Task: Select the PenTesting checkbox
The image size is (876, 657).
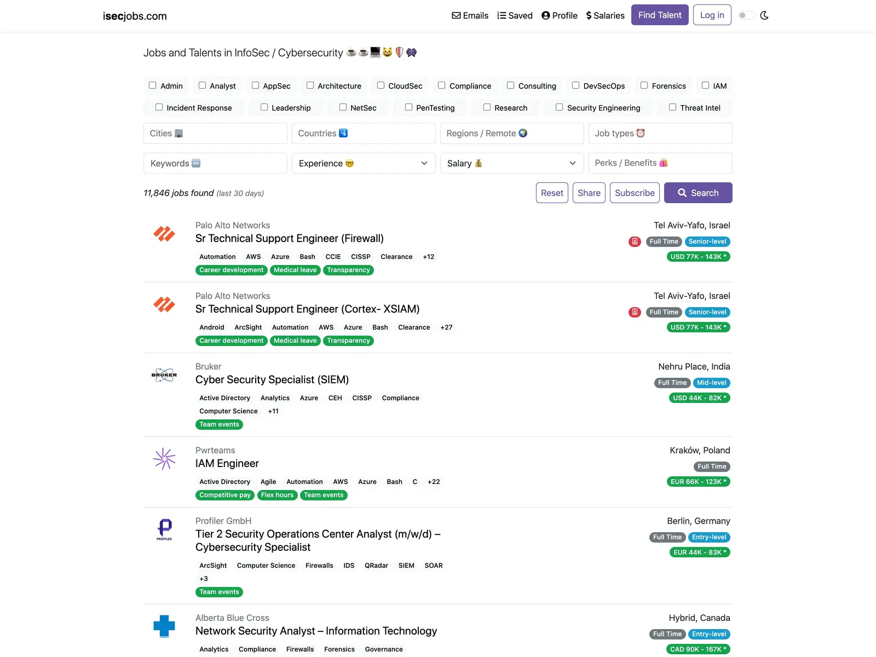Action: 408,107
